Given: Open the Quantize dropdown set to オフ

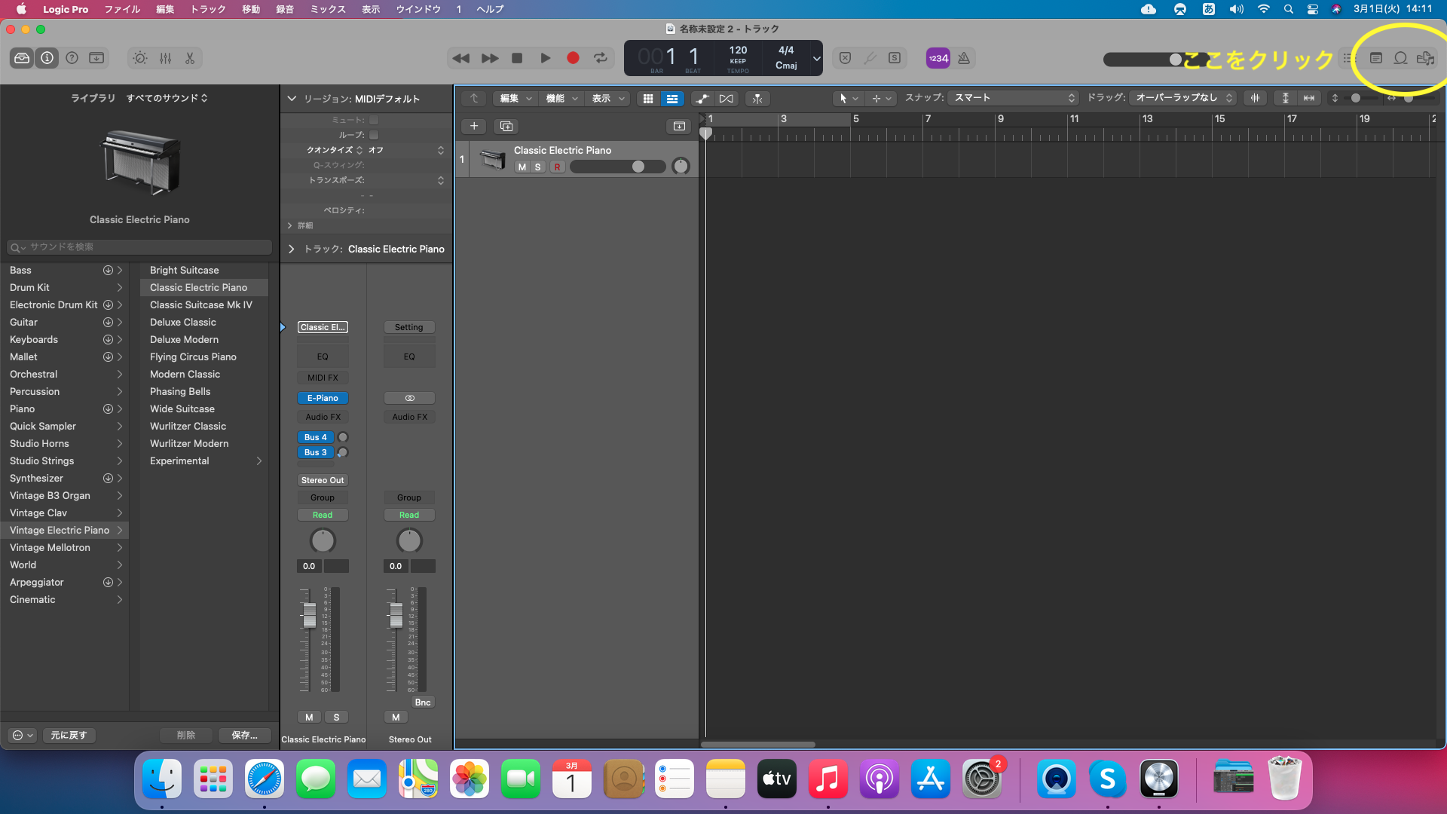Looking at the screenshot, I should click(x=405, y=150).
